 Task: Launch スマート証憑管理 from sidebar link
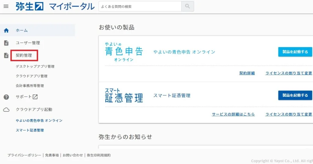click(x=30, y=130)
